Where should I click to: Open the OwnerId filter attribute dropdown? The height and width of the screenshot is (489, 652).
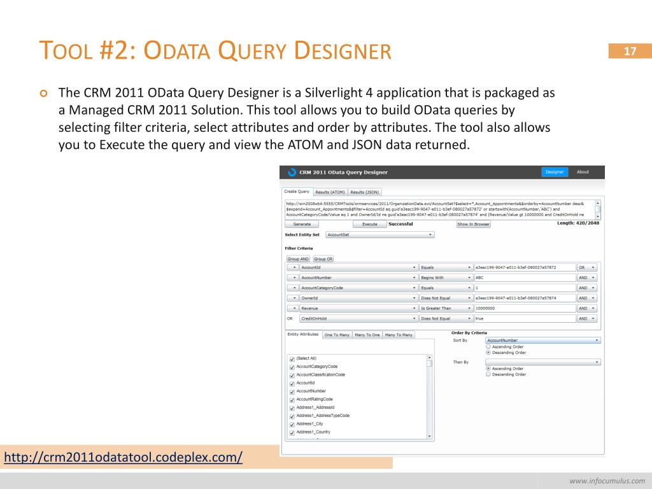coord(358,298)
